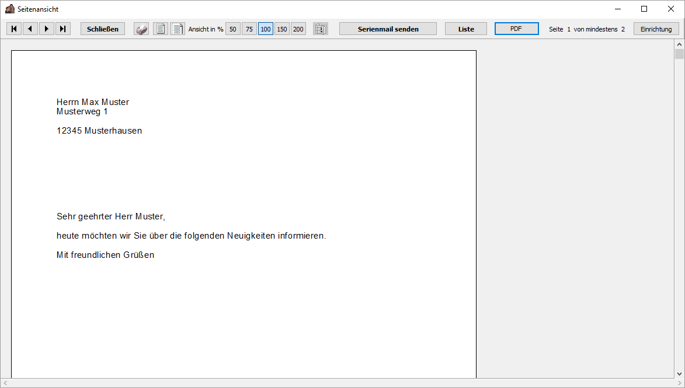Jump to the last page
Screen dimensions: 685x388
[63, 29]
